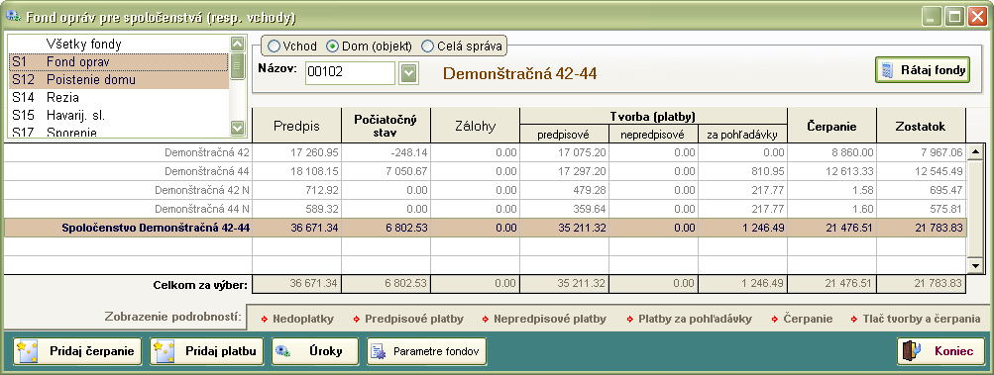This screenshot has width=994, height=375.
Task: Select row Demonštračná 42 N
Action: 486,190
